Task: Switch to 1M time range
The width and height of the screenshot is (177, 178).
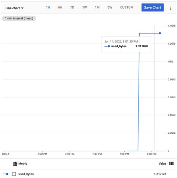Action: pyautogui.click(x=97, y=7)
